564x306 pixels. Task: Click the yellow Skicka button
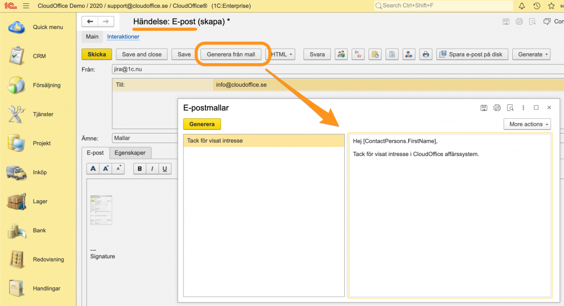[x=97, y=54]
